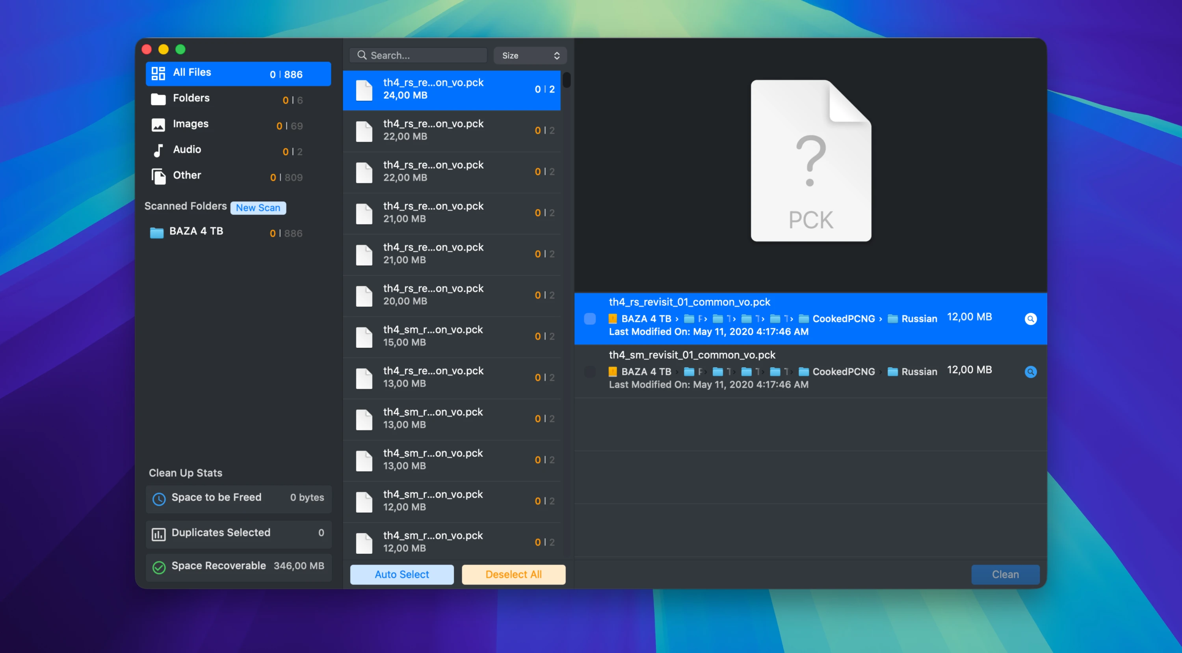
Task: Reveal th4_rs_revisit file with magnifier icon
Action: tap(1030, 319)
